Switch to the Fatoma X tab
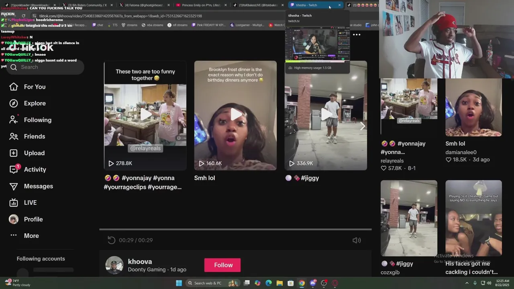The height and width of the screenshot is (289, 514). click(x=145, y=5)
